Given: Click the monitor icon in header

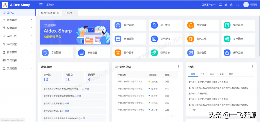Looking at the screenshot, I should tap(220, 5).
